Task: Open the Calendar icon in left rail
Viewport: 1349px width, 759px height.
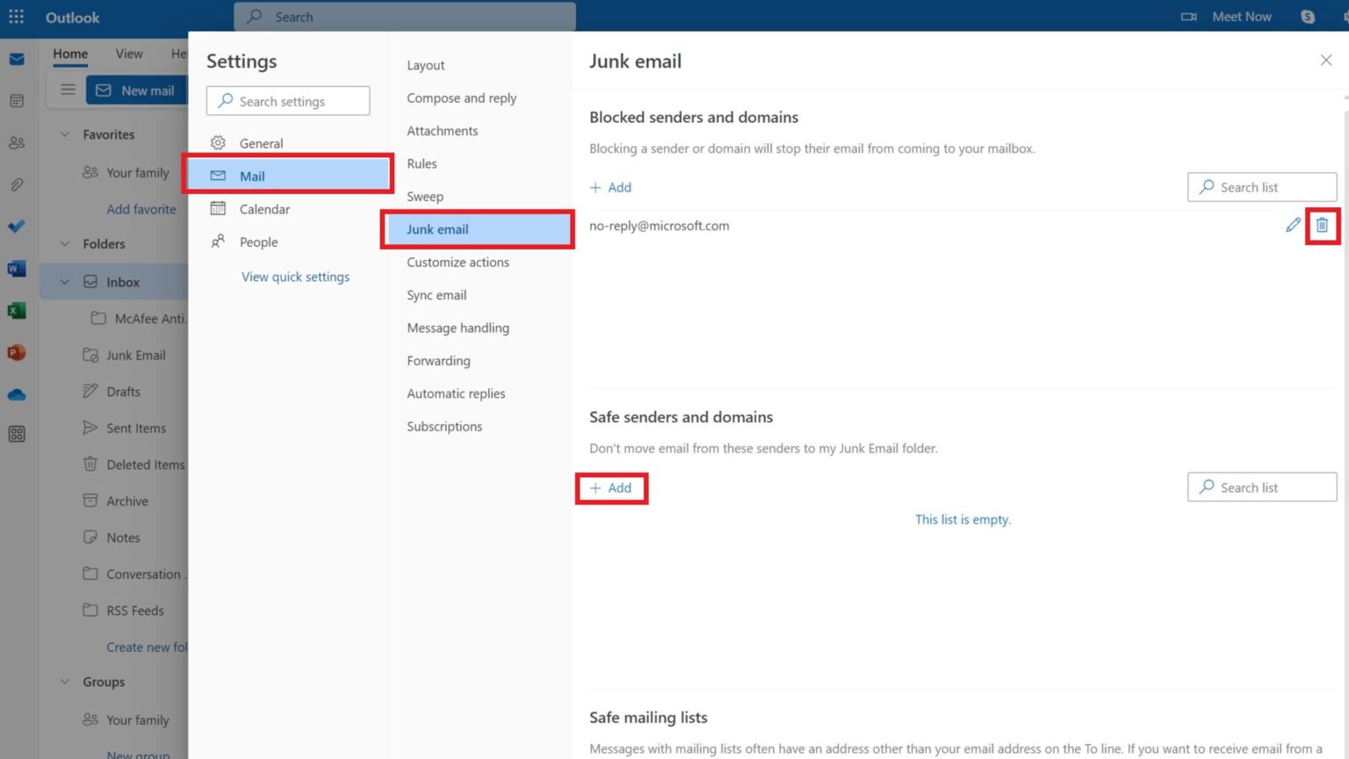Action: point(17,101)
